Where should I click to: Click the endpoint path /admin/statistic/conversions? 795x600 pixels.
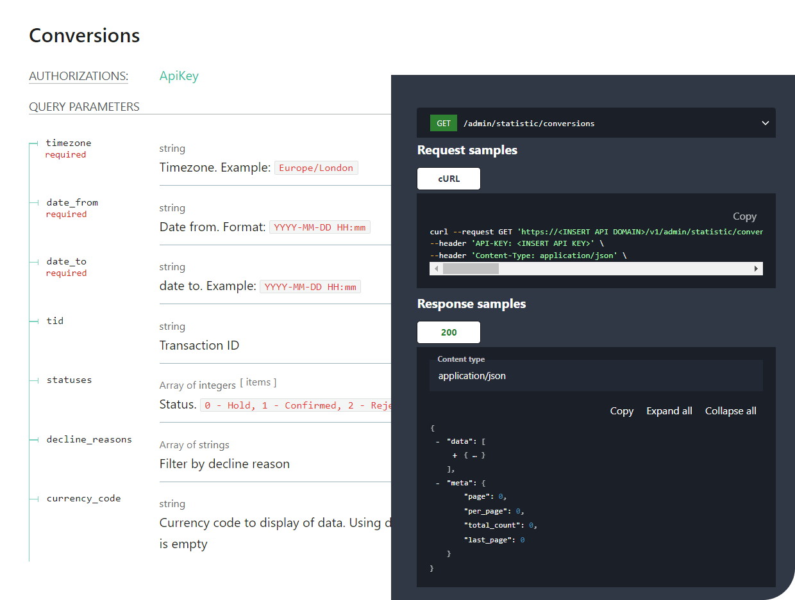click(x=529, y=123)
